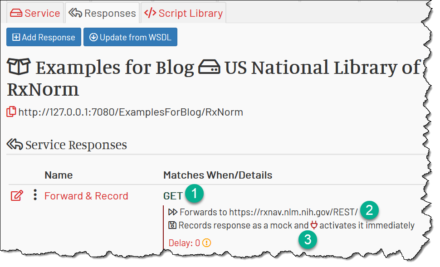Click the 'Delay: 0' text
Screen dimensions: 440x267
click(184, 243)
